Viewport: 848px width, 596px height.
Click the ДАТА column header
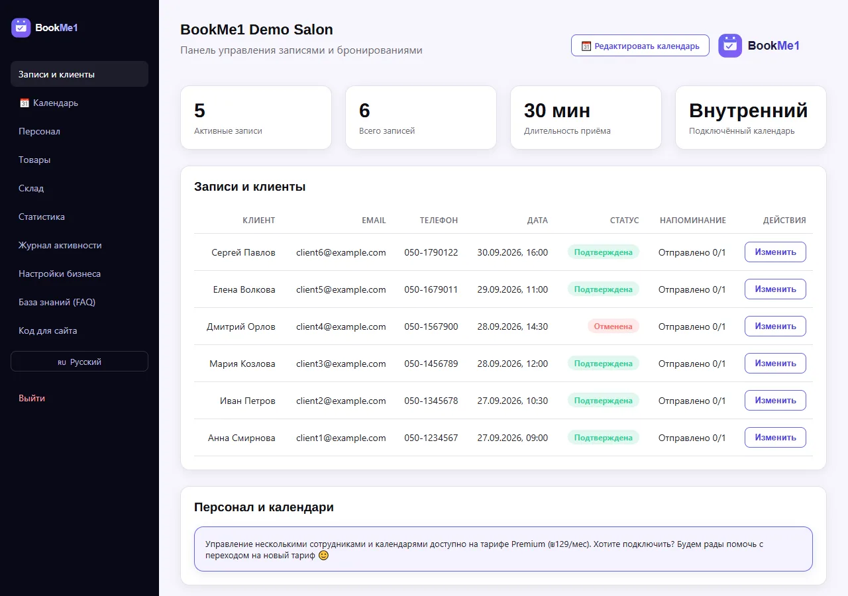click(538, 220)
